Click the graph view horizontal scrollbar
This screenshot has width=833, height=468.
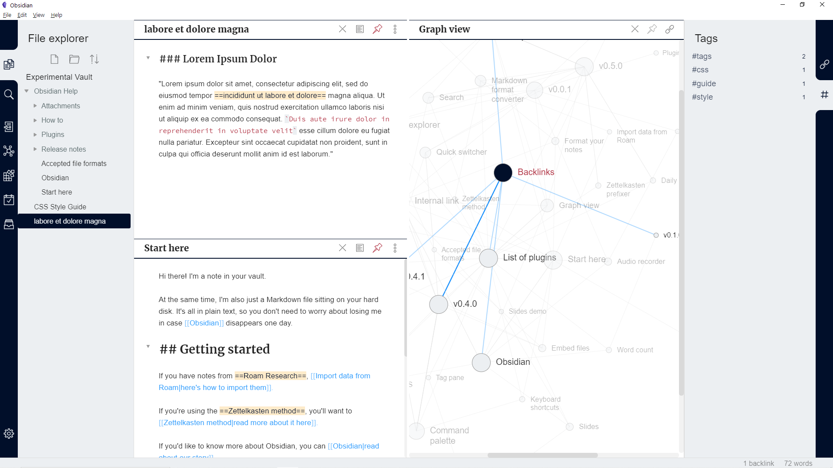[542, 455]
